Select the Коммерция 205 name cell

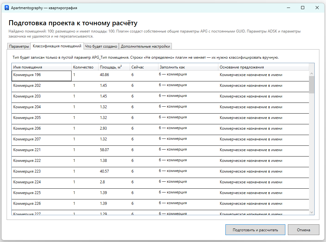coord(41,119)
